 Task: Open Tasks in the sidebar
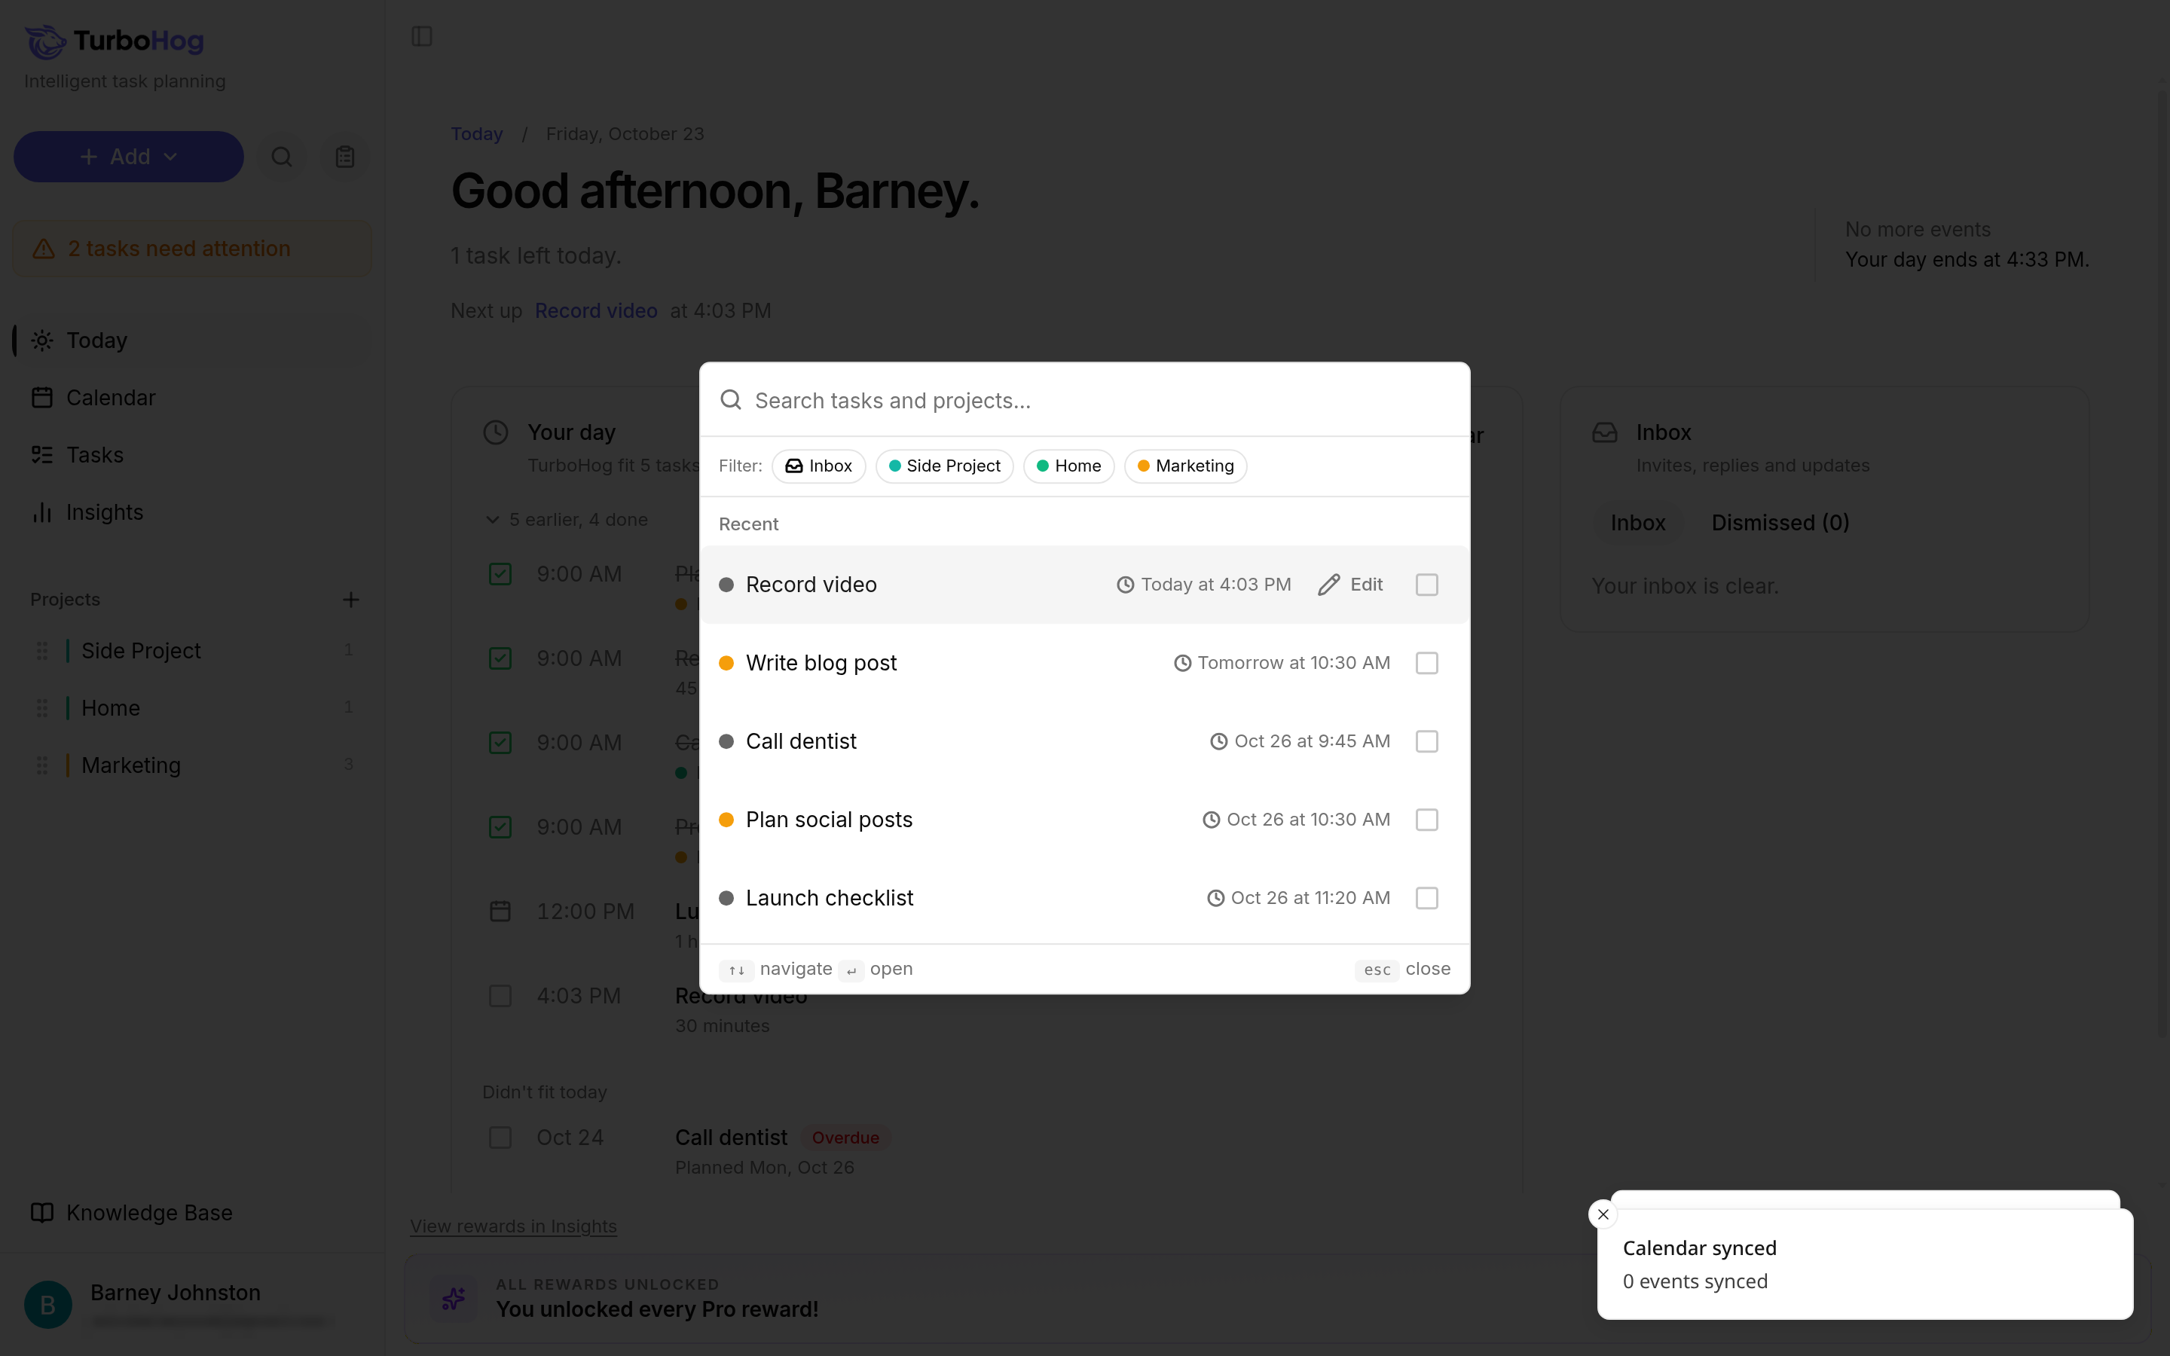coord(192,455)
